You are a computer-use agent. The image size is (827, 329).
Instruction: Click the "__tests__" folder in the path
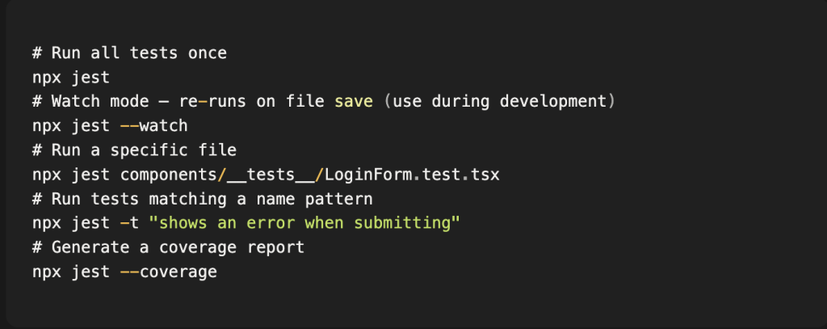pos(271,175)
